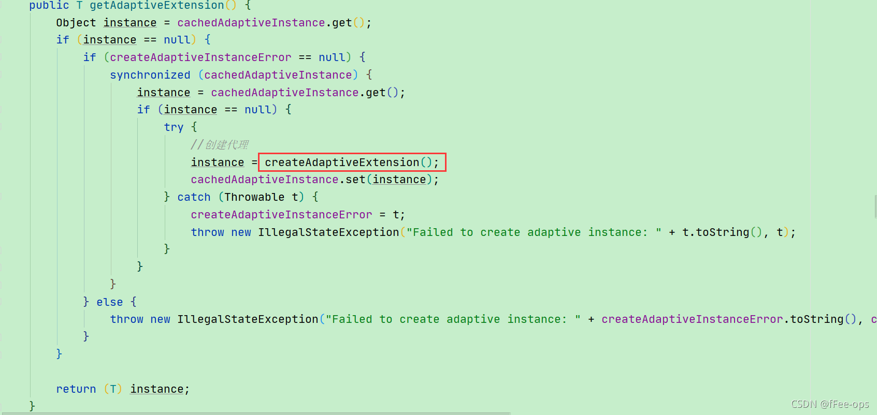Click the (T) cast in the return statement

click(113, 389)
